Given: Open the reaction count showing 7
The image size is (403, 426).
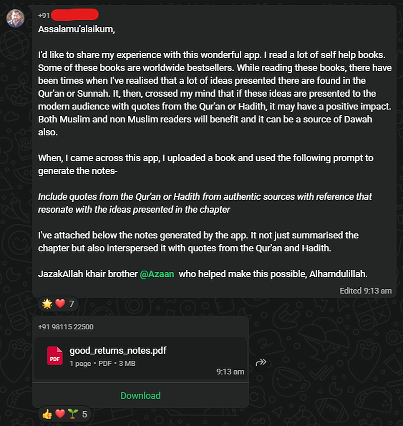Looking at the screenshot, I should [71, 304].
